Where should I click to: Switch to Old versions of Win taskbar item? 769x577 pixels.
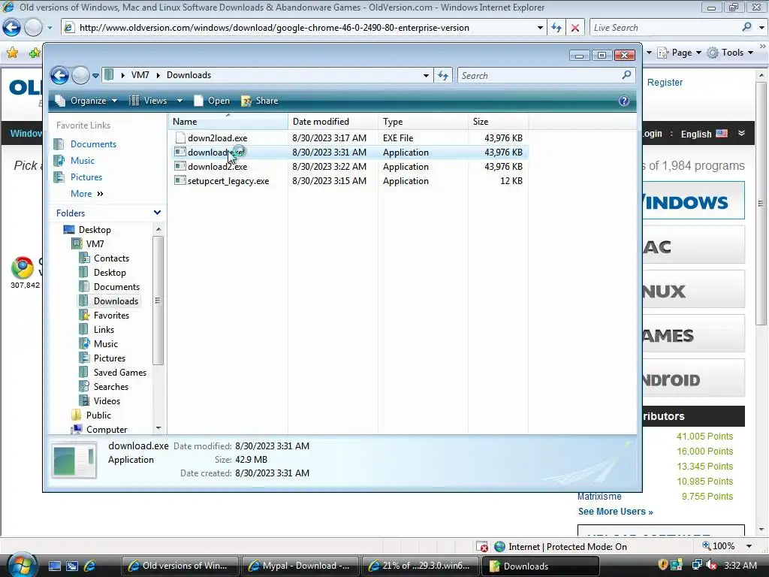pos(179,566)
